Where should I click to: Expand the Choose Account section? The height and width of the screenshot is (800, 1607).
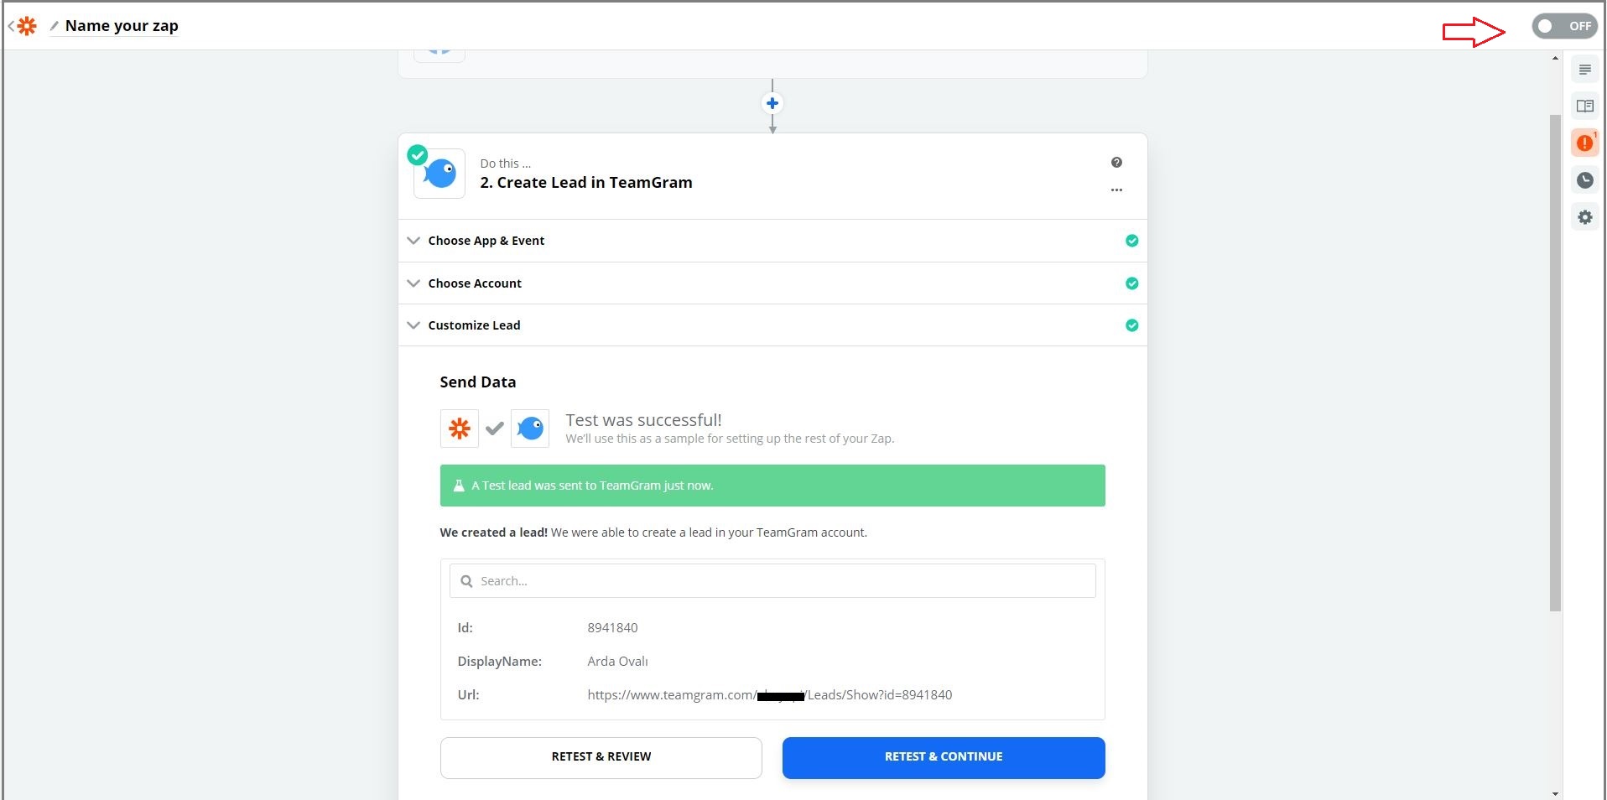772,283
